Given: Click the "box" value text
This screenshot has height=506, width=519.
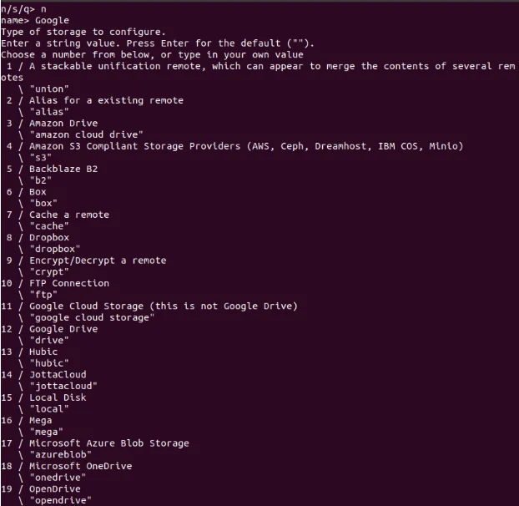Looking at the screenshot, I should pyautogui.click(x=43, y=204).
